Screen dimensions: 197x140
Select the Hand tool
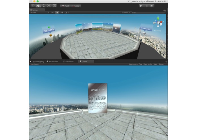[33, 6]
